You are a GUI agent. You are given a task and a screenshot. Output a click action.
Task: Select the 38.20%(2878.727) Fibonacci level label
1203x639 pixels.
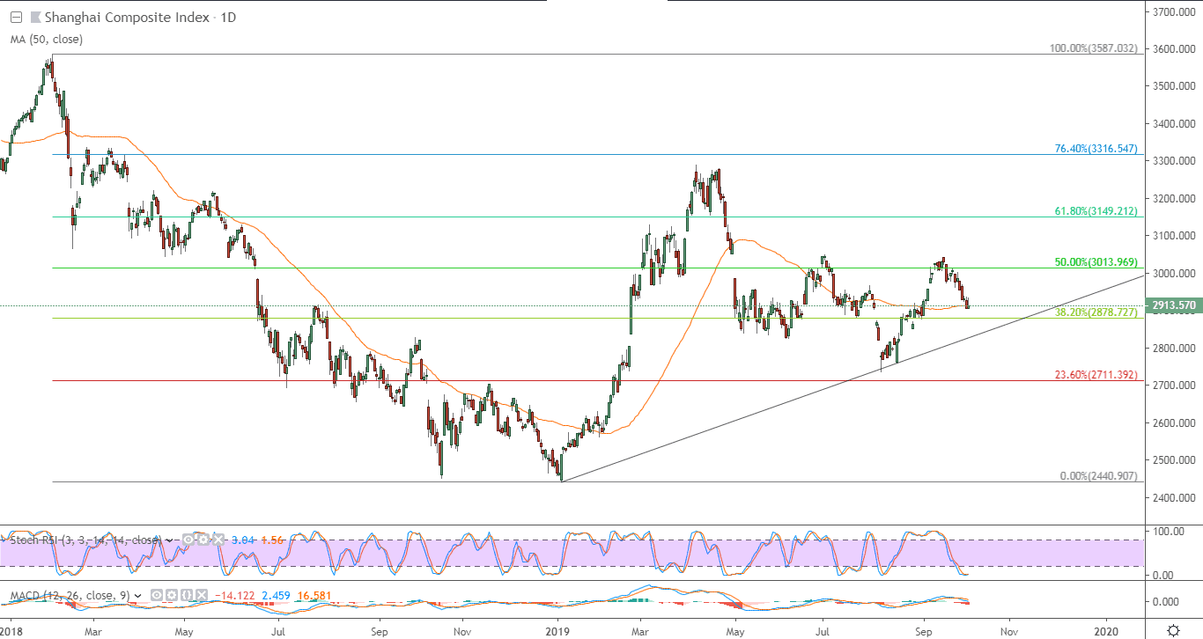click(1097, 312)
